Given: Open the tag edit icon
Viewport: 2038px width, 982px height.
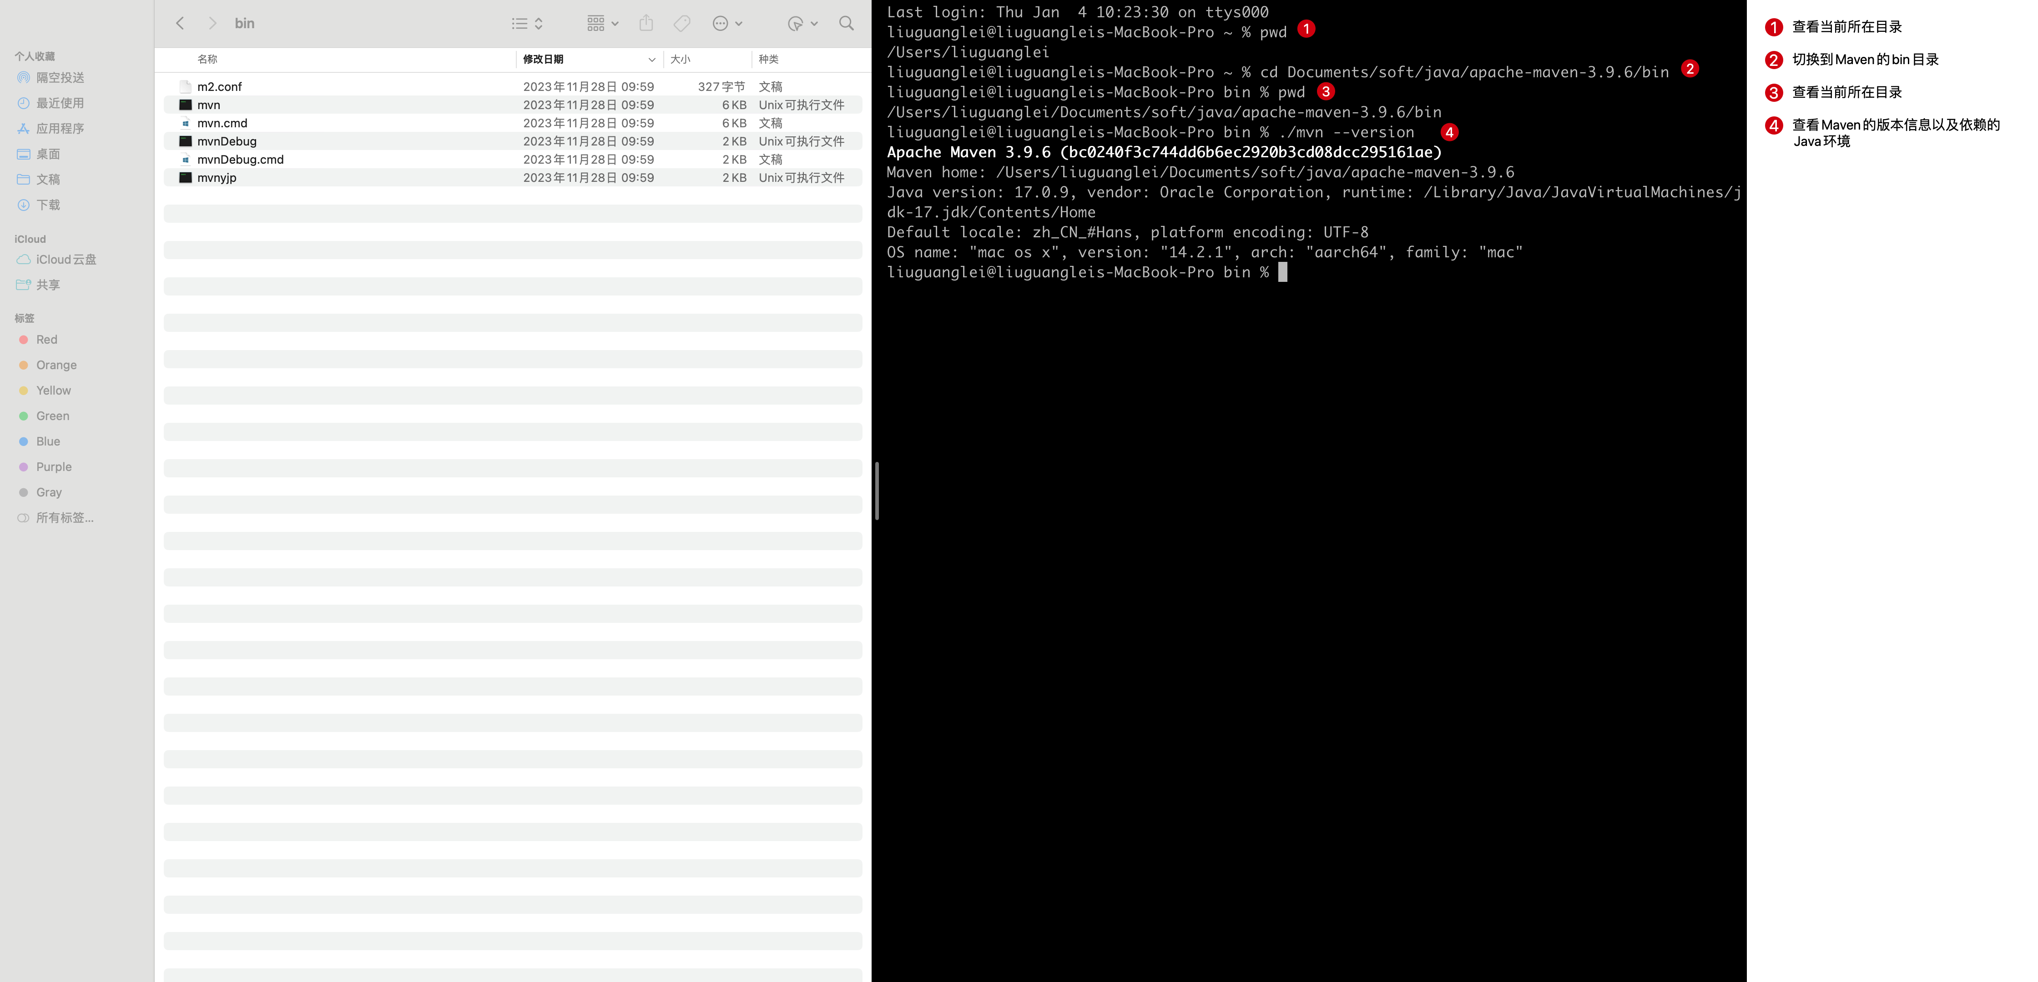Looking at the screenshot, I should [x=682, y=24].
